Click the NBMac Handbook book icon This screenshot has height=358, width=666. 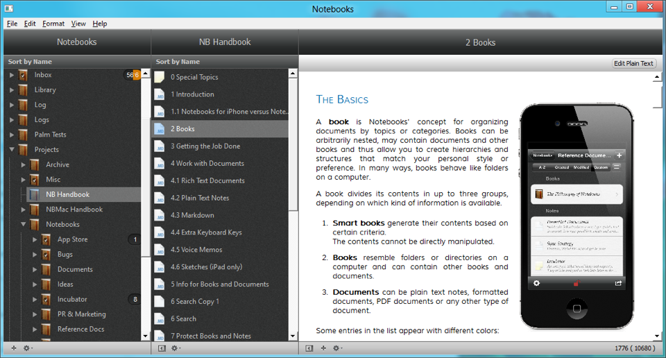point(35,210)
